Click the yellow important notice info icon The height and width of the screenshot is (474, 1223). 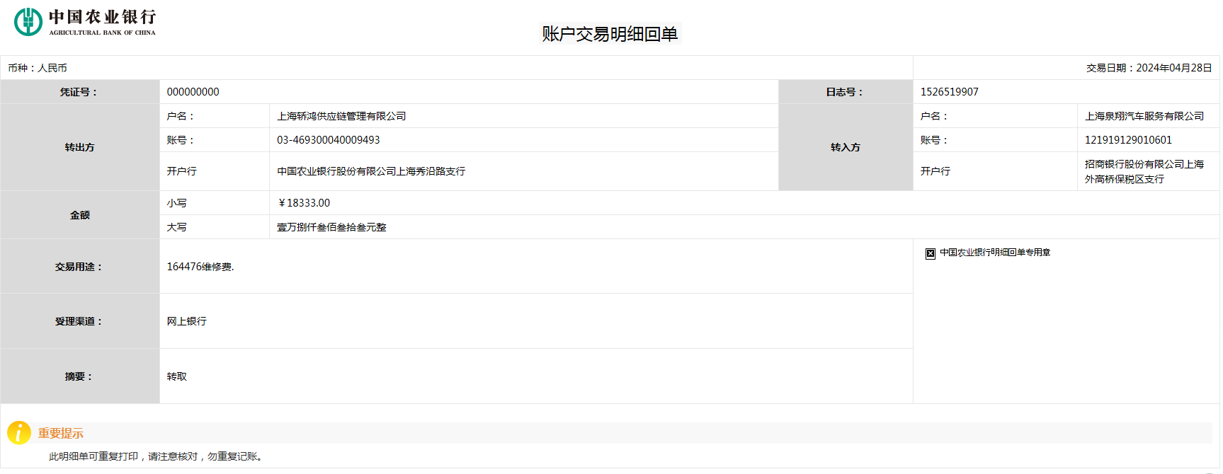(19, 433)
